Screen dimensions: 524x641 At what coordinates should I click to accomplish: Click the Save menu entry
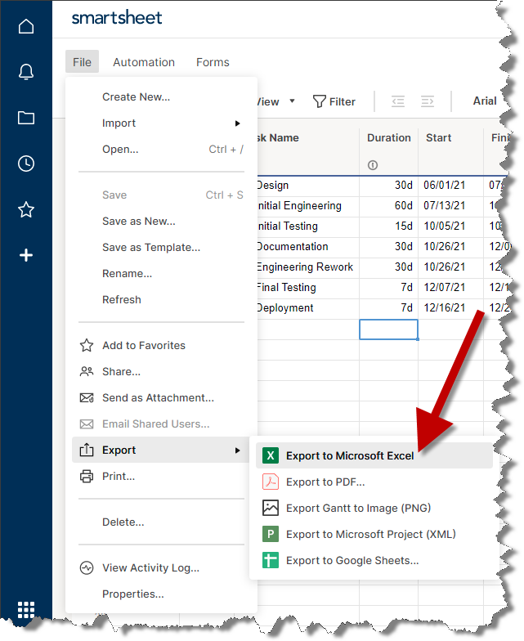coord(162,195)
